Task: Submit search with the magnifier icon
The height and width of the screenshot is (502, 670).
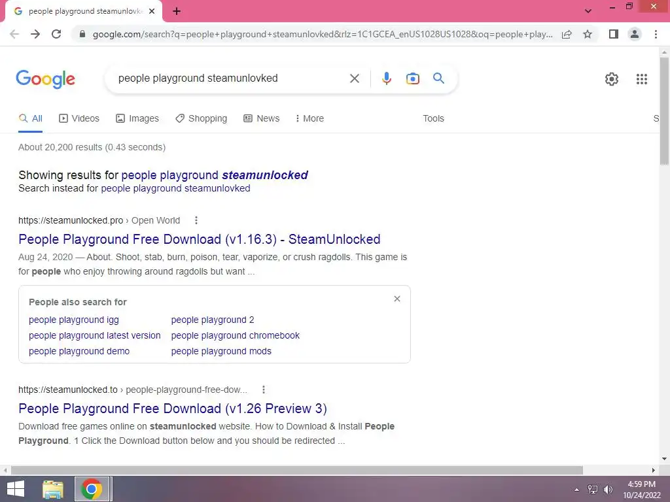Action: (x=438, y=78)
